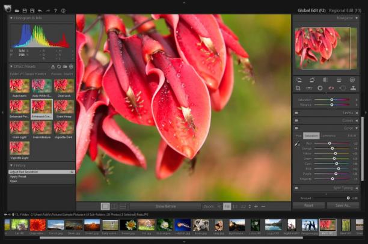The image size is (368, 244).
Task: Toggle the Curves panel enable switch
Action: point(296,121)
